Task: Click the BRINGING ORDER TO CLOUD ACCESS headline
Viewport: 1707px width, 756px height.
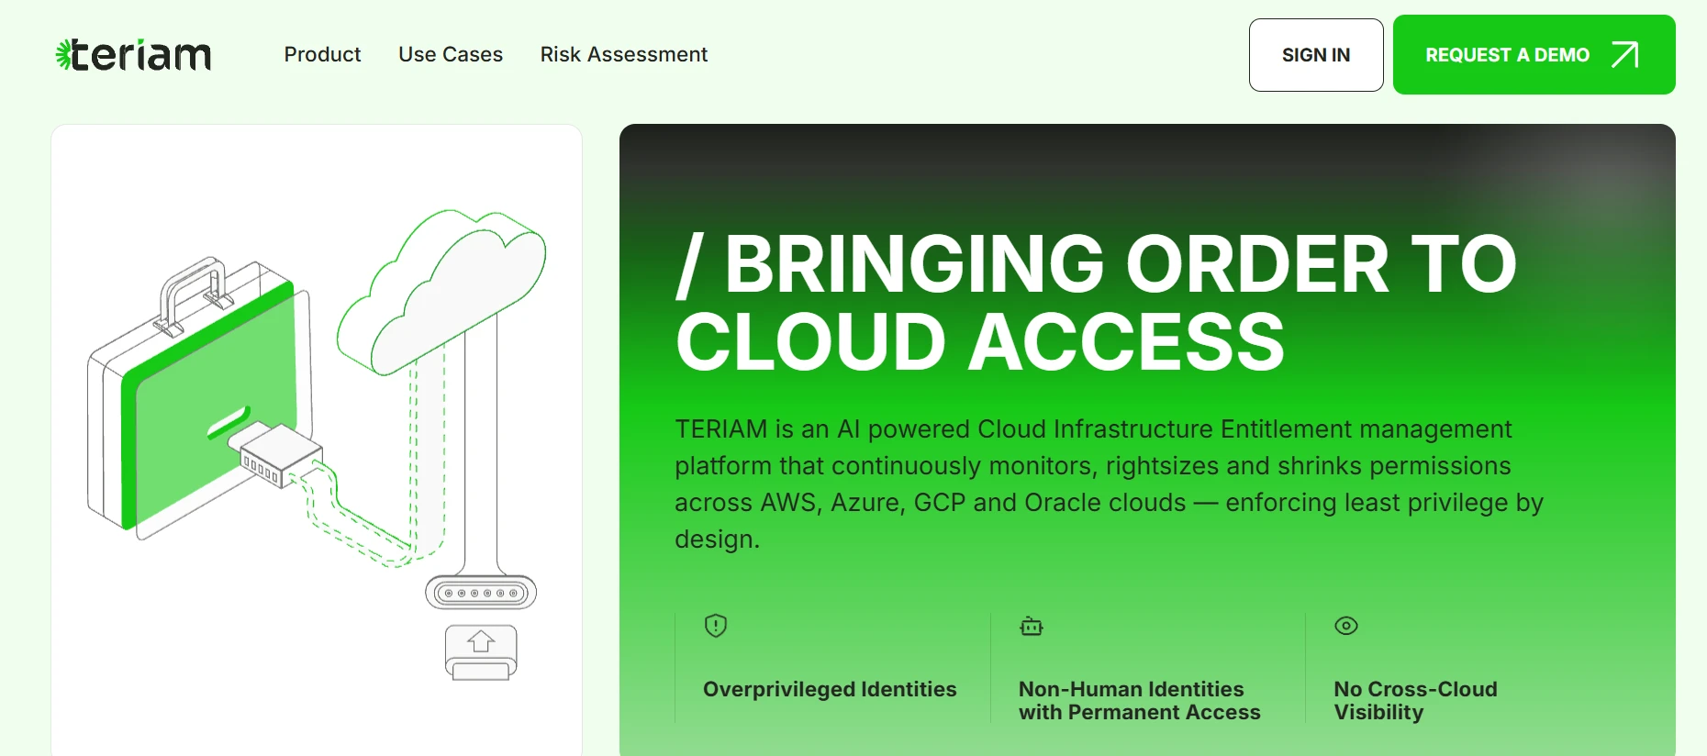Action: [1096, 303]
